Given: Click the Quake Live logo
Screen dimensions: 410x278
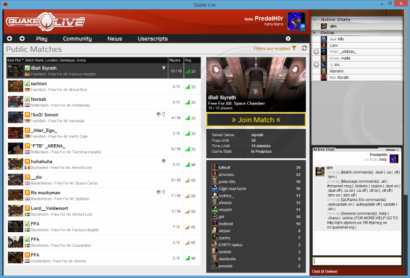Looking at the screenshot, I should 45,21.
